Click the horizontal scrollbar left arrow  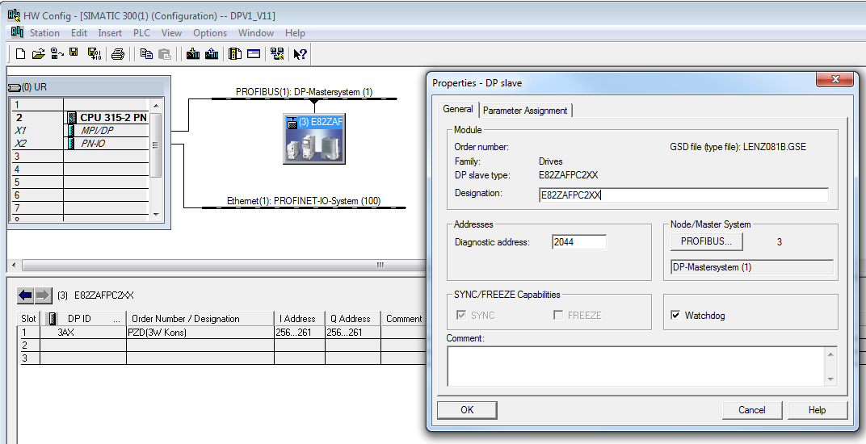pos(13,265)
